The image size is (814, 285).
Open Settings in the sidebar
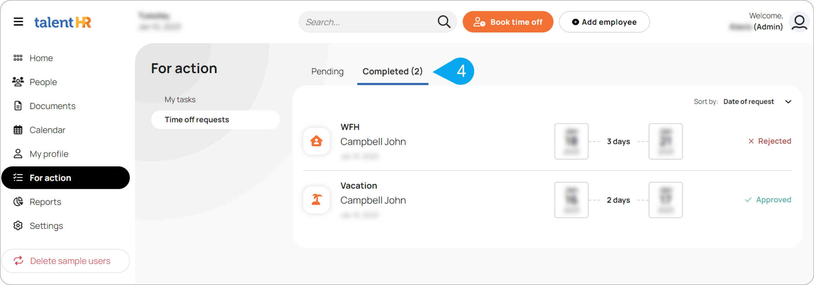46,226
